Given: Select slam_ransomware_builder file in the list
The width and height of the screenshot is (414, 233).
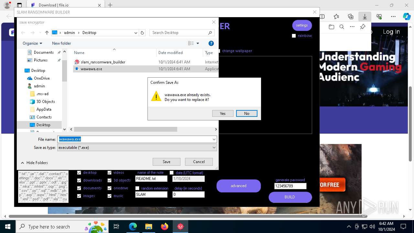Looking at the screenshot, I should coord(103,62).
